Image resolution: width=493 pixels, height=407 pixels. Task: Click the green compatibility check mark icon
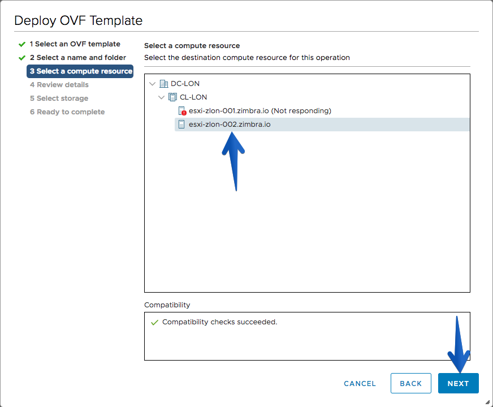pos(154,323)
